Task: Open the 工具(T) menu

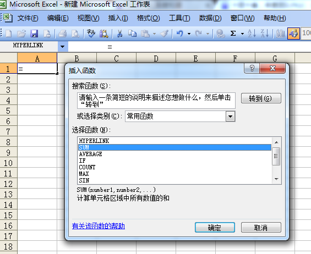Action: [179, 18]
